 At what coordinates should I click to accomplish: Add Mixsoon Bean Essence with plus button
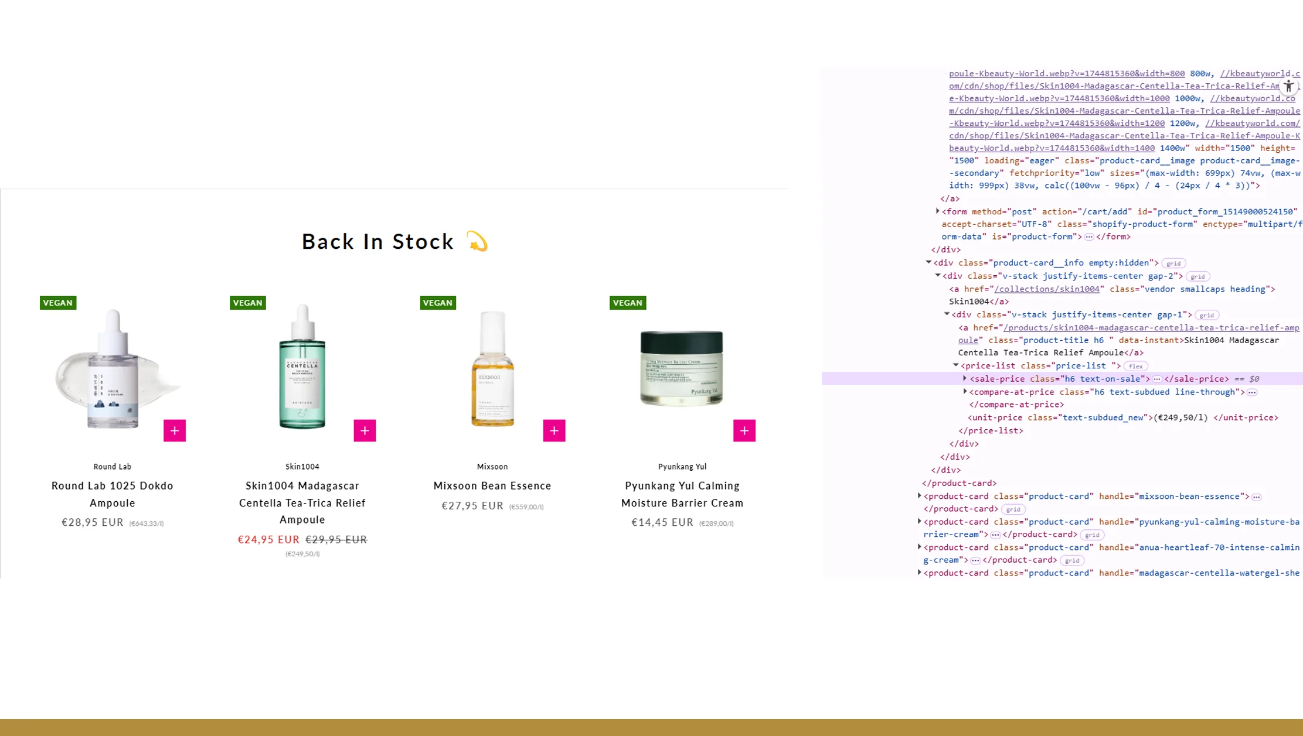(554, 430)
